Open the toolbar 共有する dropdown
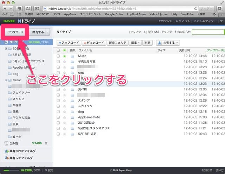The width and height of the screenshot is (225, 174). [x=168, y=43]
